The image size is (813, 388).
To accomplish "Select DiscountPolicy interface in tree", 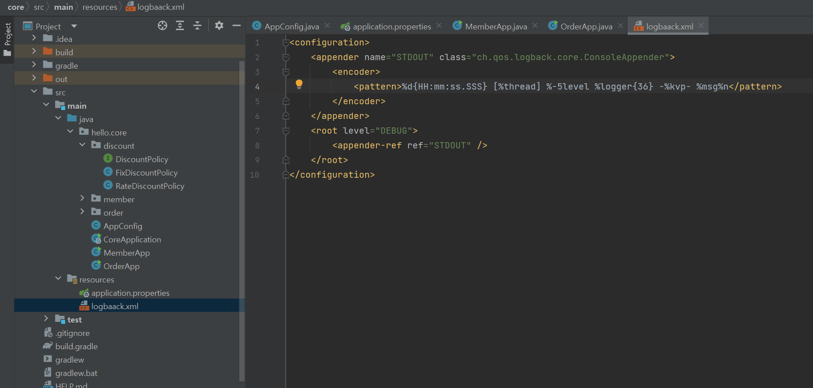I will 142,159.
